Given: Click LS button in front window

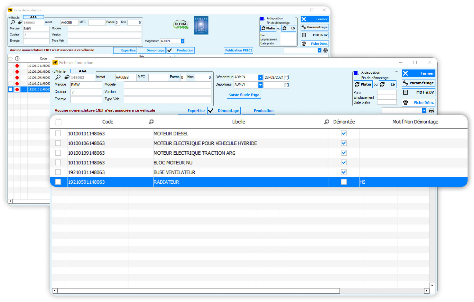Looking at the screenshot, I should (x=387, y=84).
